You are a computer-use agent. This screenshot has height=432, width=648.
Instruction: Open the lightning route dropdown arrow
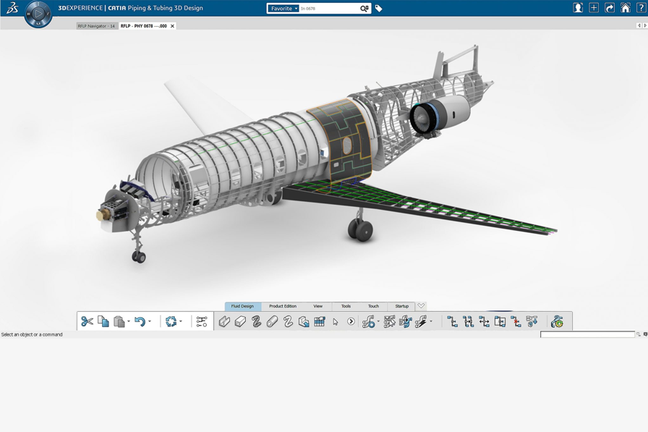(x=431, y=321)
